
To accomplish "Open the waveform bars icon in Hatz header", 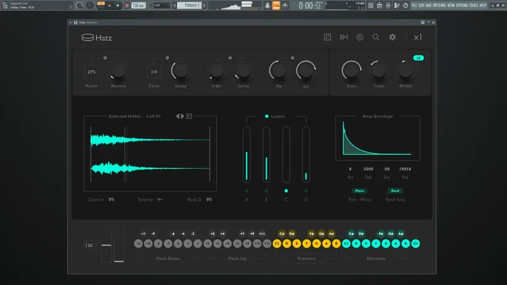I will [344, 37].
